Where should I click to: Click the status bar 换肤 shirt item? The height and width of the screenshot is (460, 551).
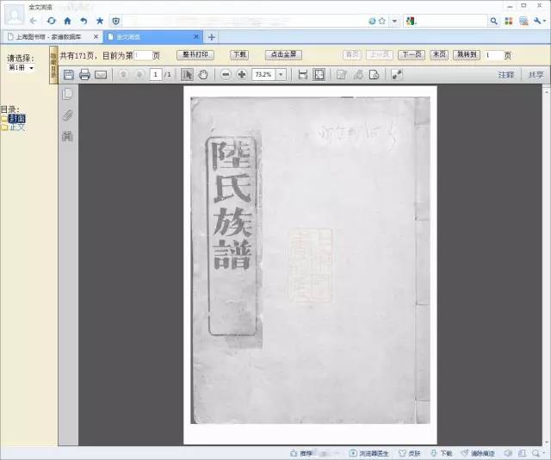[x=410, y=454]
